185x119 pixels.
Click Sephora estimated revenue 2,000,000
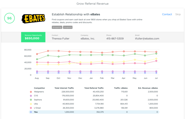153,100
